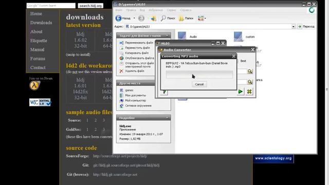Select the custom folder icon
This screenshot has height=185, width=329.
click(x=238, y=36)
